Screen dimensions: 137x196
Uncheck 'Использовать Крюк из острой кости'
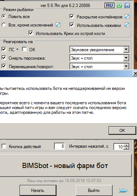point(31,33)
